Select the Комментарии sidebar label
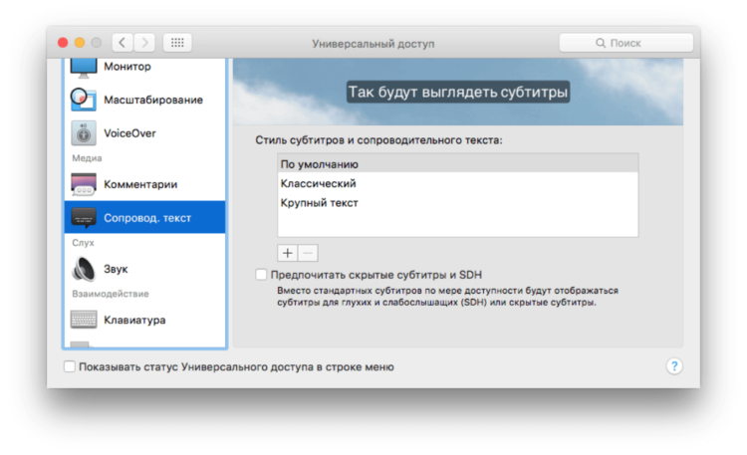This screenshot has height=455, width=747. [140, 184]
